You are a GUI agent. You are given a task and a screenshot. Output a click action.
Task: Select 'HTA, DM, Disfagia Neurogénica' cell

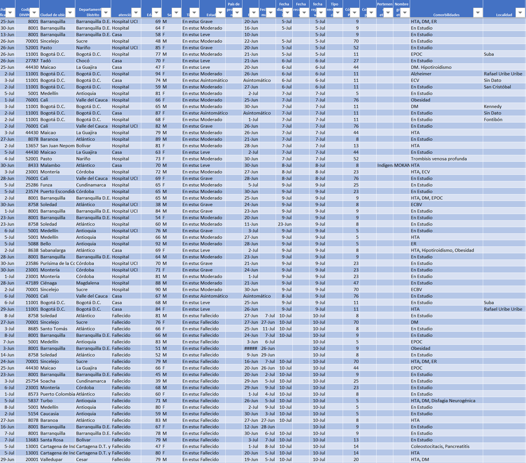click(446, 401)
